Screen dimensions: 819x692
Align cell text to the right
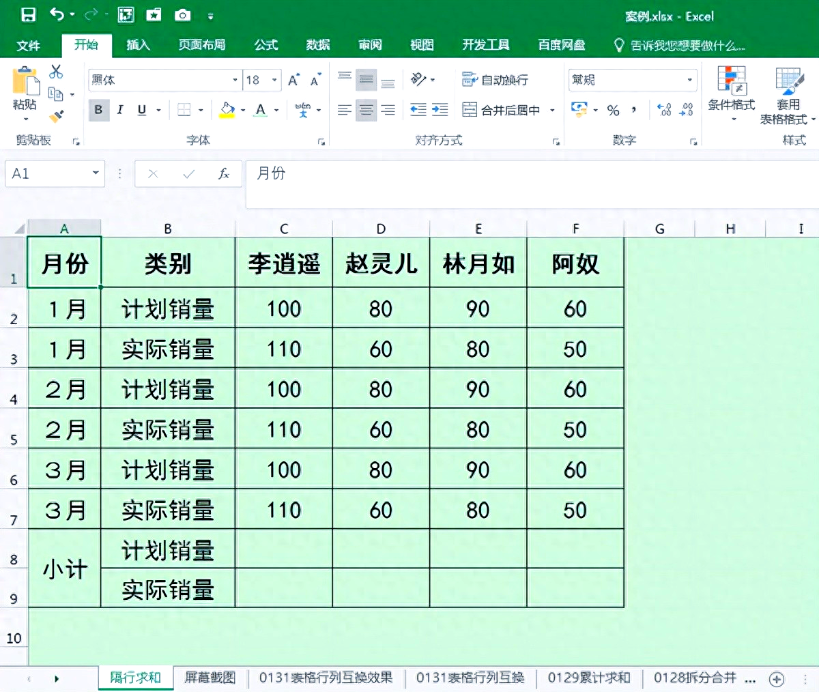point(388,110)
